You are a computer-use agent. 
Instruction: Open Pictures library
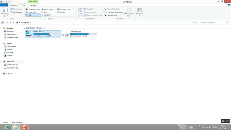coord(10,53)
